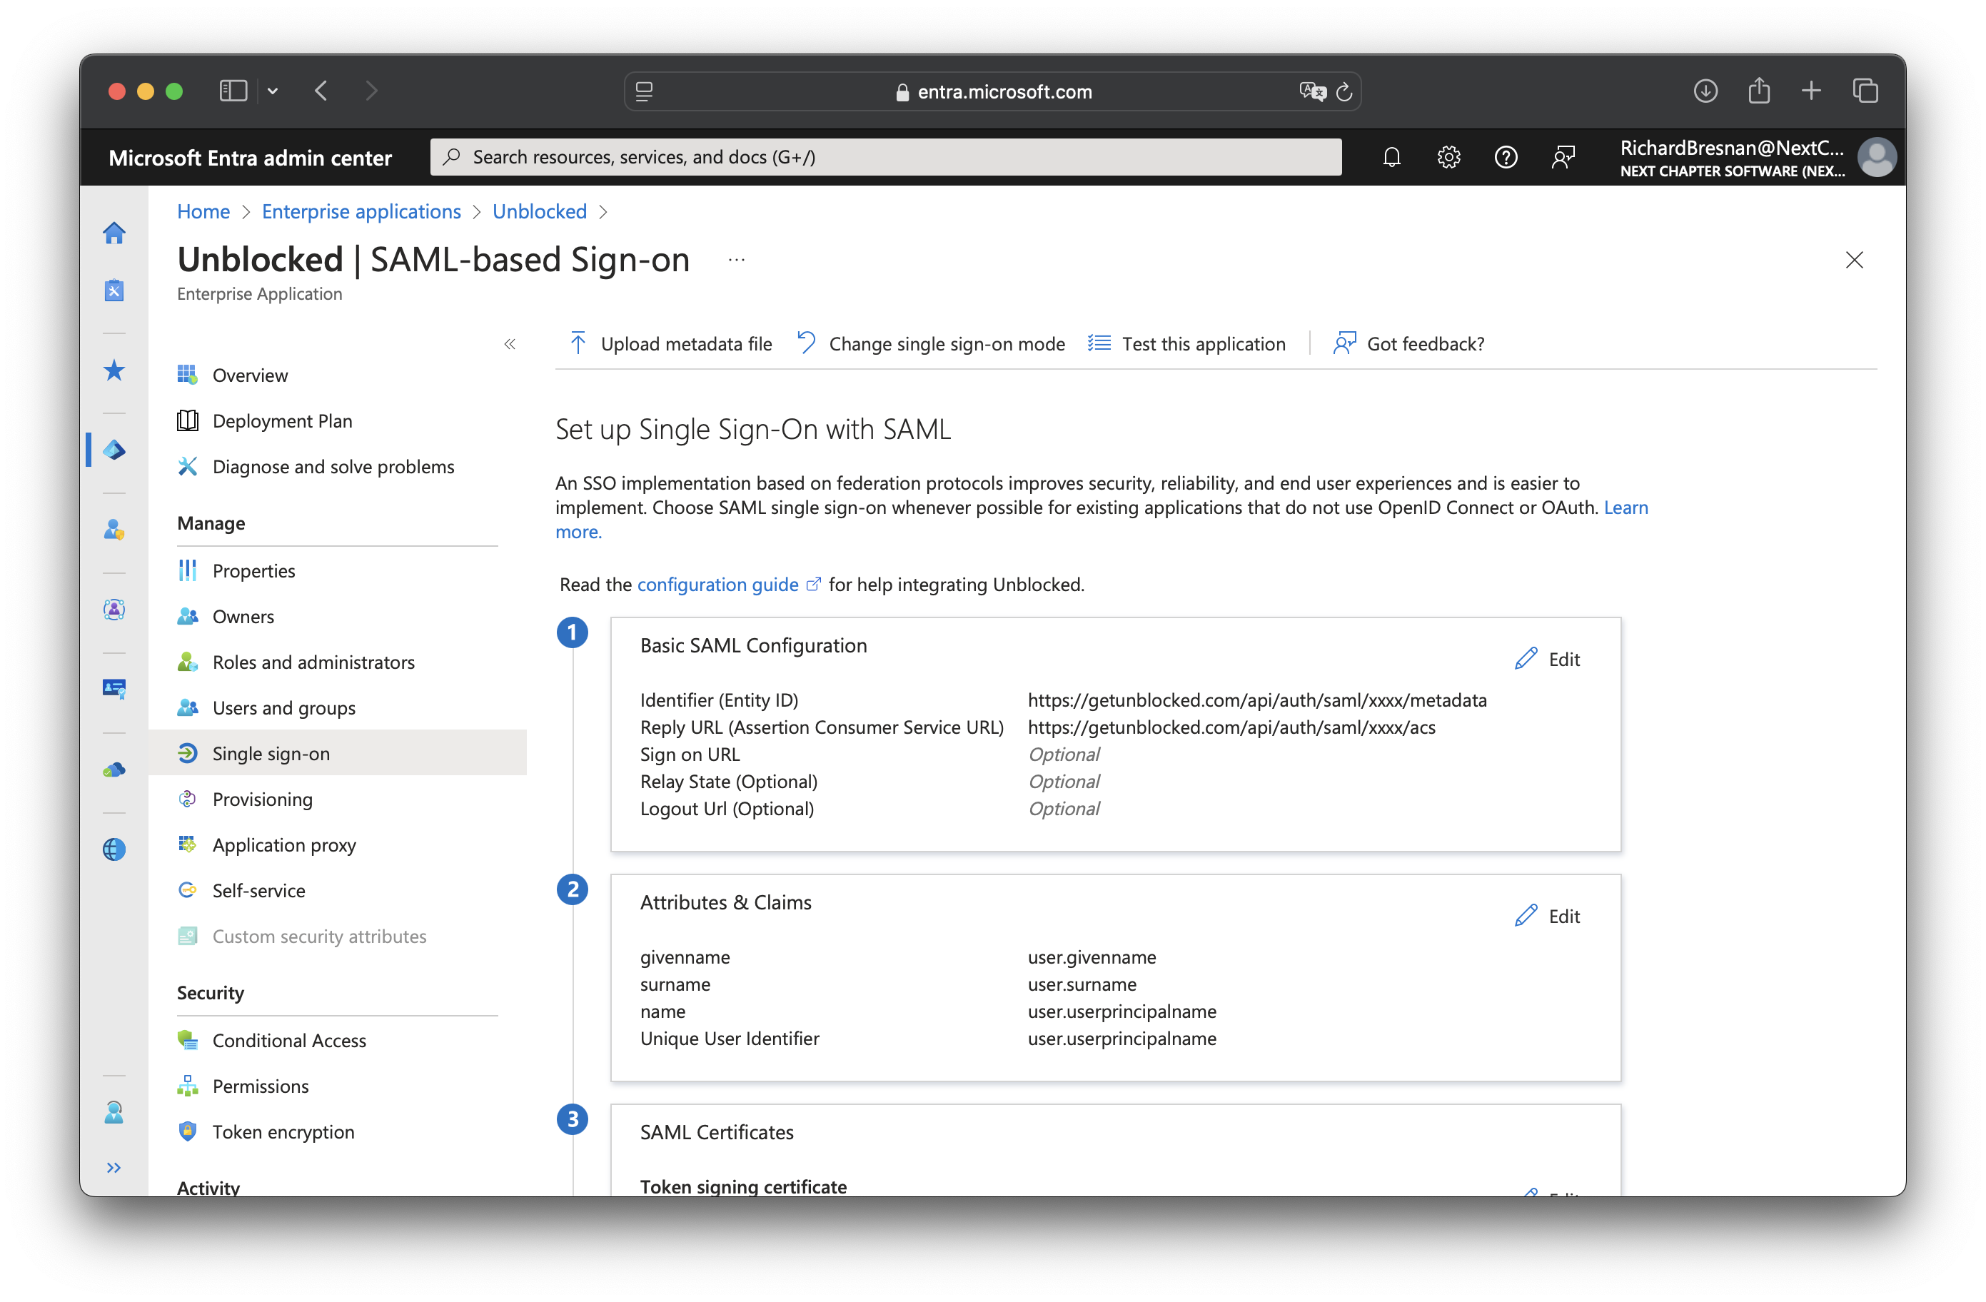1986x1302 pixels.
Task: Click the bottom support person icon in rail
Action: pos(114,1113)
